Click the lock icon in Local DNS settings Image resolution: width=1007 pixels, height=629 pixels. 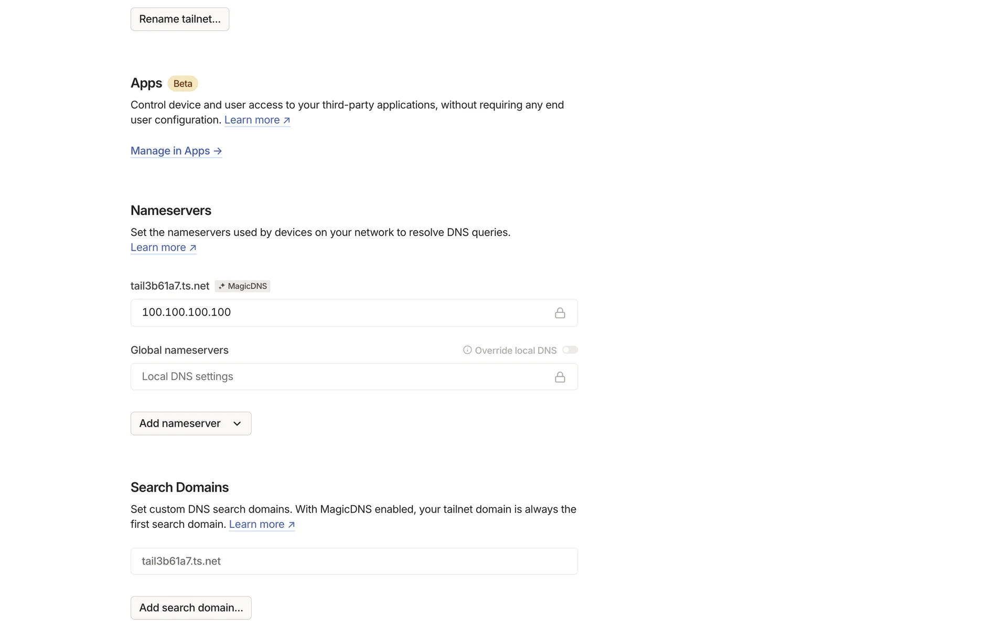click(560, 377)
